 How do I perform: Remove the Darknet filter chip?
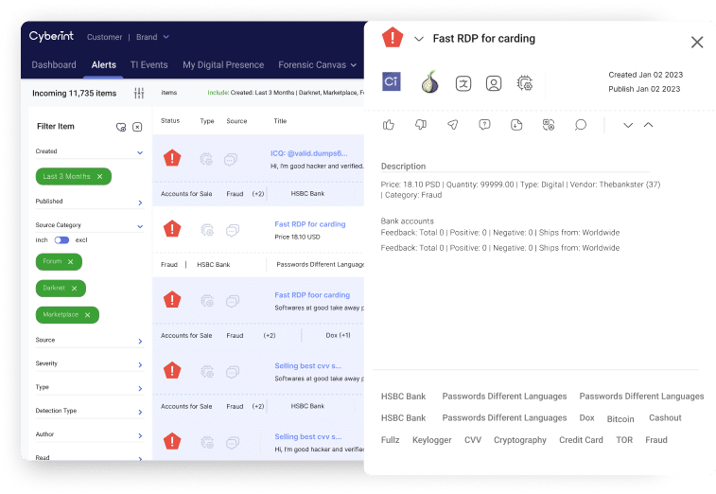click(x=74, y=289)
